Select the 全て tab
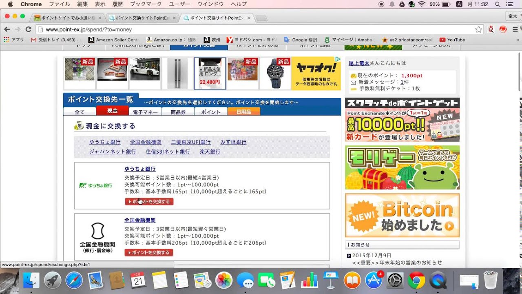The image size is (522, 294). 80,111
